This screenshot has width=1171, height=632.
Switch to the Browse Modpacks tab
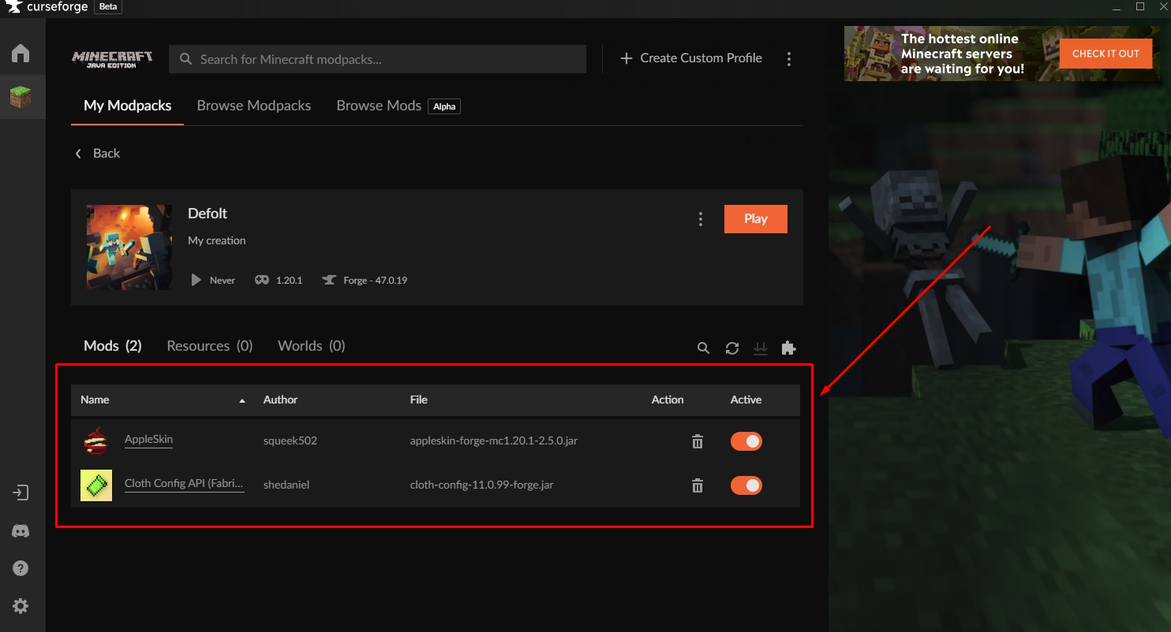[254, 106]
